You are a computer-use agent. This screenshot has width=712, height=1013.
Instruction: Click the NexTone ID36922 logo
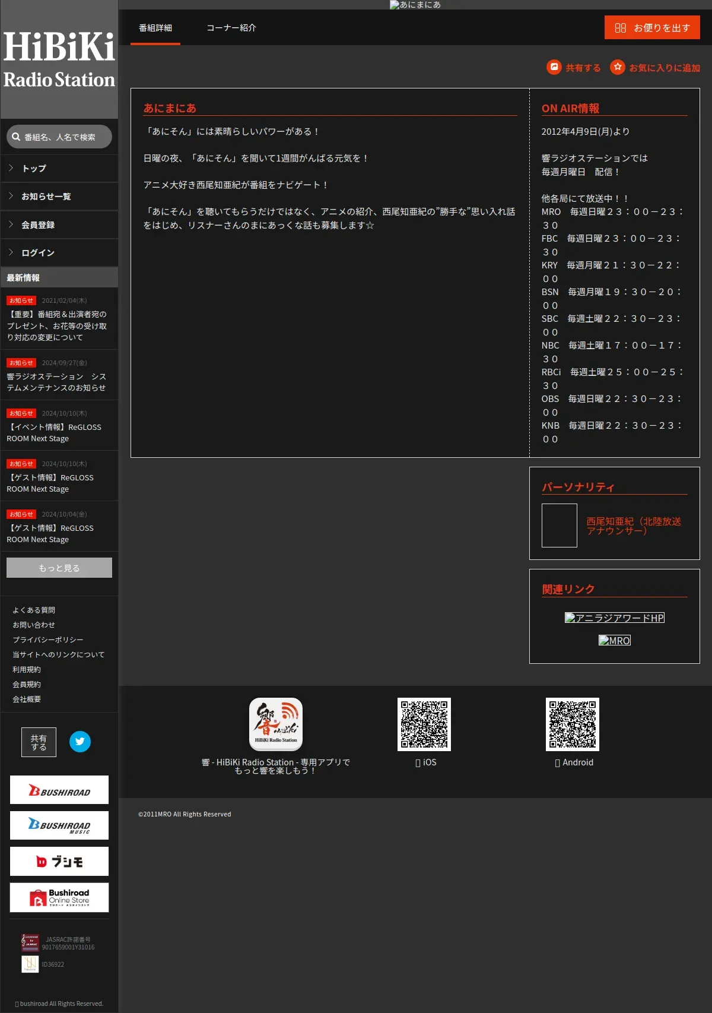pyautogui.click(x=30, y=964)
